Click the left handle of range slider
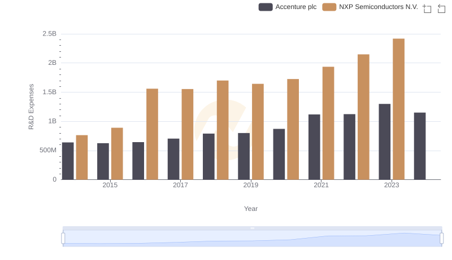This screenshot has height=260, width=452. [x=63, y=239]
